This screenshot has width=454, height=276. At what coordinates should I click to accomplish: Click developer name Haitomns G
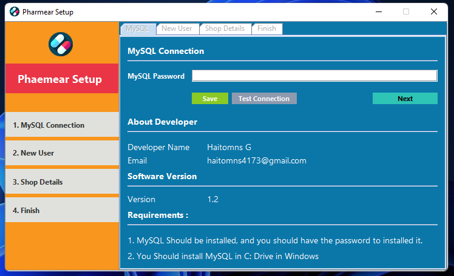point(229,147)
